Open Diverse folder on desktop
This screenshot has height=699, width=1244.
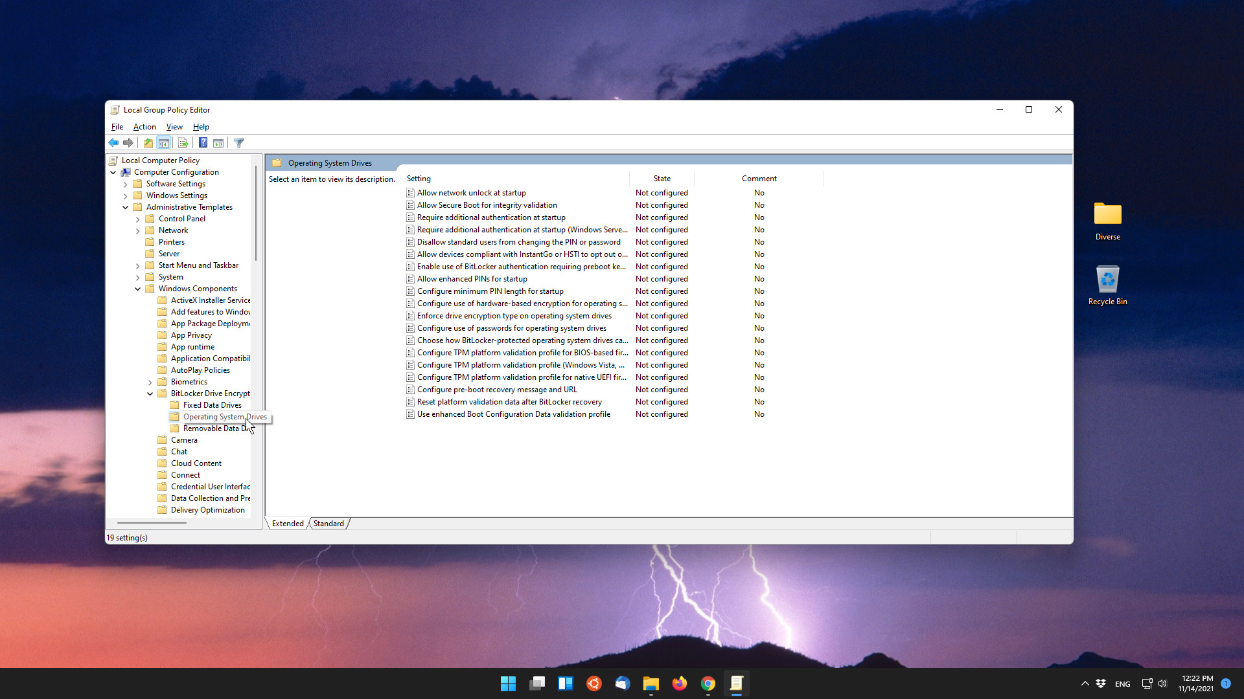1108,221
